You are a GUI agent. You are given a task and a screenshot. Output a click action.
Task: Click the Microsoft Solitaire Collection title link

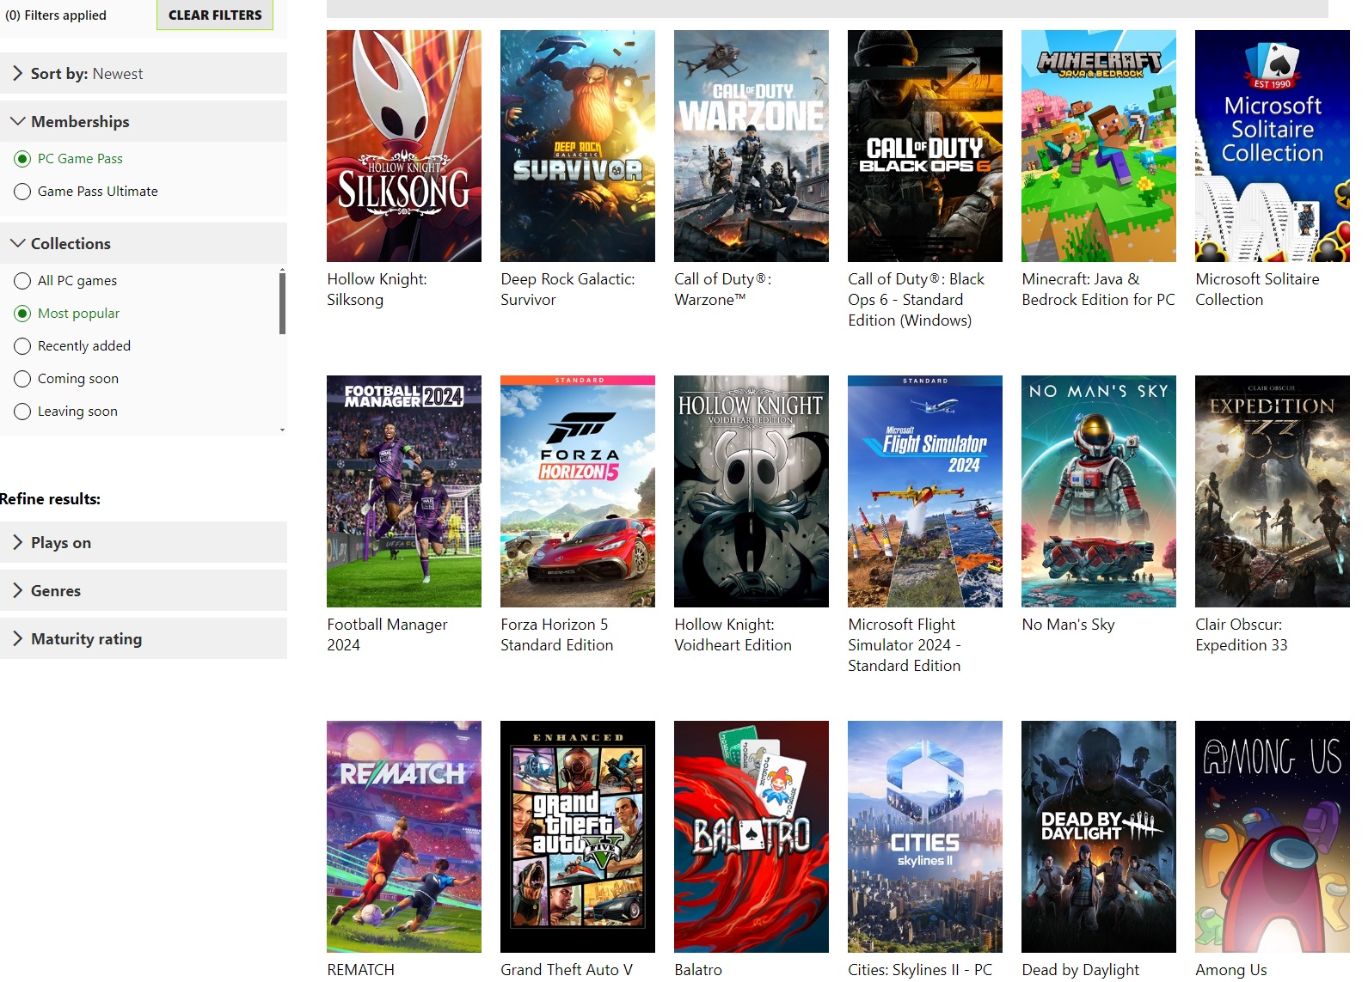tap(1257, 290)
